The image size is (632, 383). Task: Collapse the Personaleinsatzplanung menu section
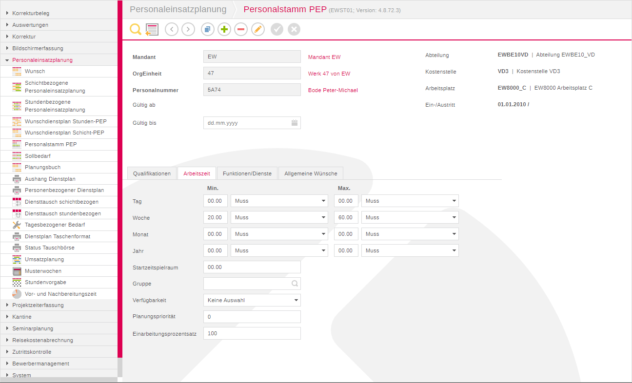click(42, 60)
